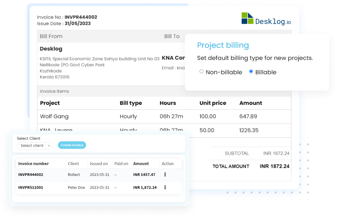Viewport: 338px width, 218px height.
Task: Click the Project column header
Action: pyautogui.click(x=50, y=103)
